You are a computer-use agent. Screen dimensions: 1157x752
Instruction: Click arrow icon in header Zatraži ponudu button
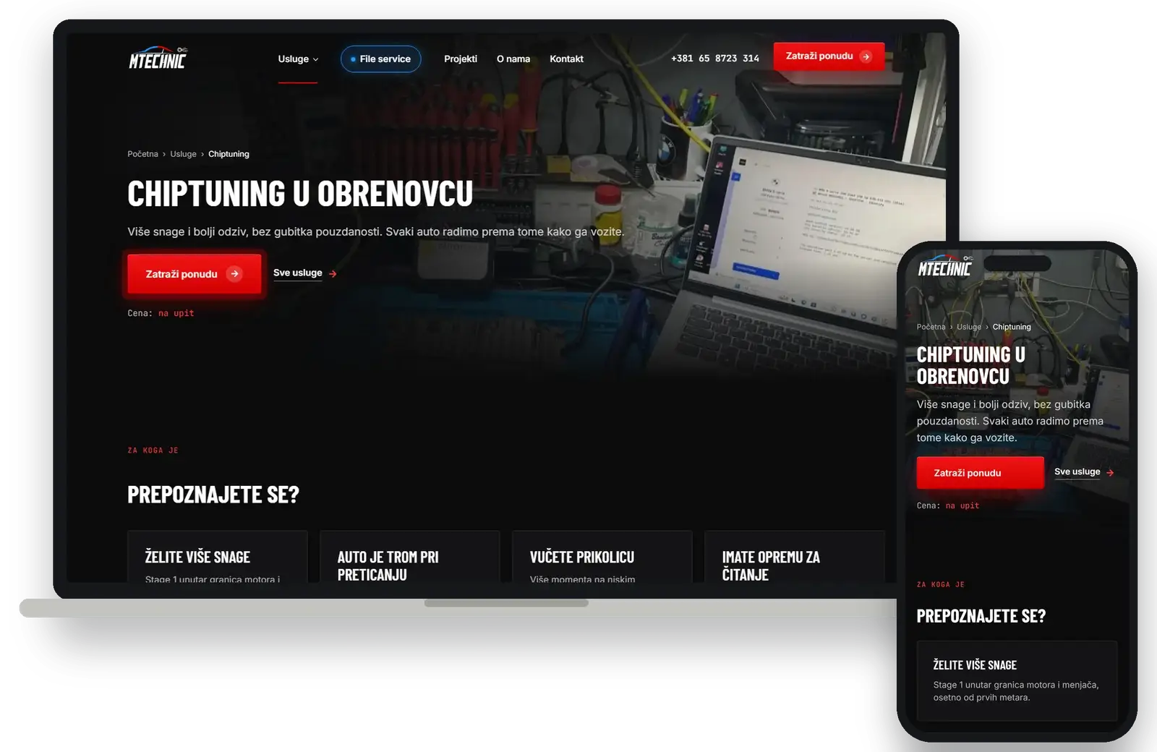click(x=866, y=56)
